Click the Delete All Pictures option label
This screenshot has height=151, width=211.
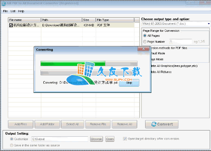[161, 72]
